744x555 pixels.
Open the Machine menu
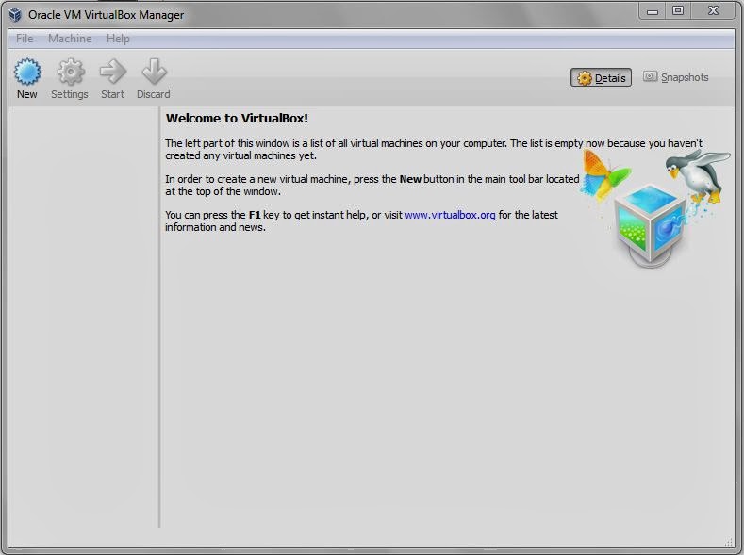pyautogui.click(x=70, y=39)
